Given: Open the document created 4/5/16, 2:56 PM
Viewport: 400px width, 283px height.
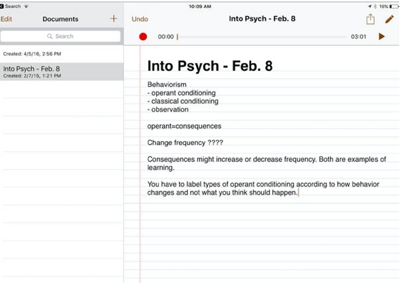Looking at the screenshot, I should [62, 54].
